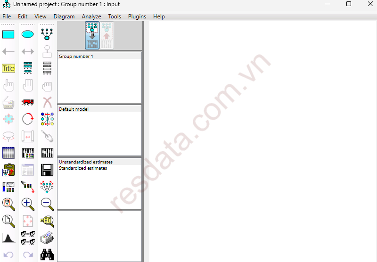Select the Draw unobserved variables ellipse tool

28,34
